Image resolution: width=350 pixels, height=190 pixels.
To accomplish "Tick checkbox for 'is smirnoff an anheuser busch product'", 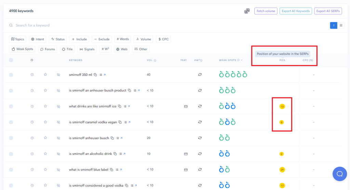I will click(11, 90).
